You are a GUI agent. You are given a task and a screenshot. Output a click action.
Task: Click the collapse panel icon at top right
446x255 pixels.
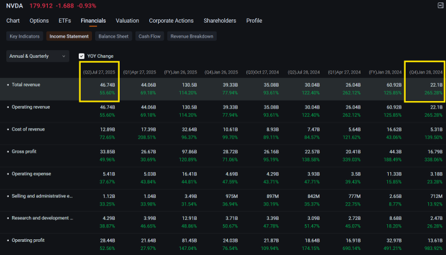coord(440,6)
